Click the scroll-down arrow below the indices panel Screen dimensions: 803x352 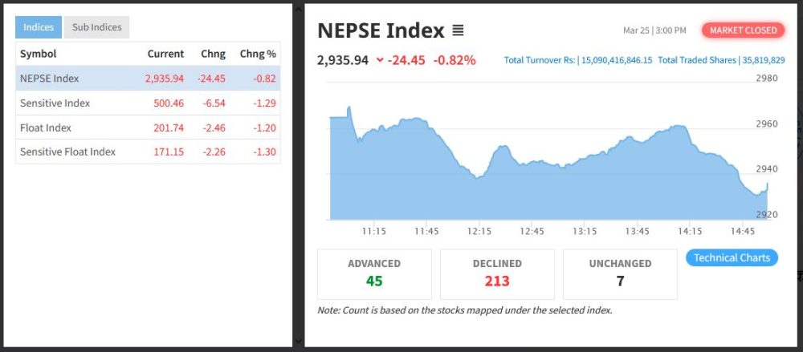point(299,341)
